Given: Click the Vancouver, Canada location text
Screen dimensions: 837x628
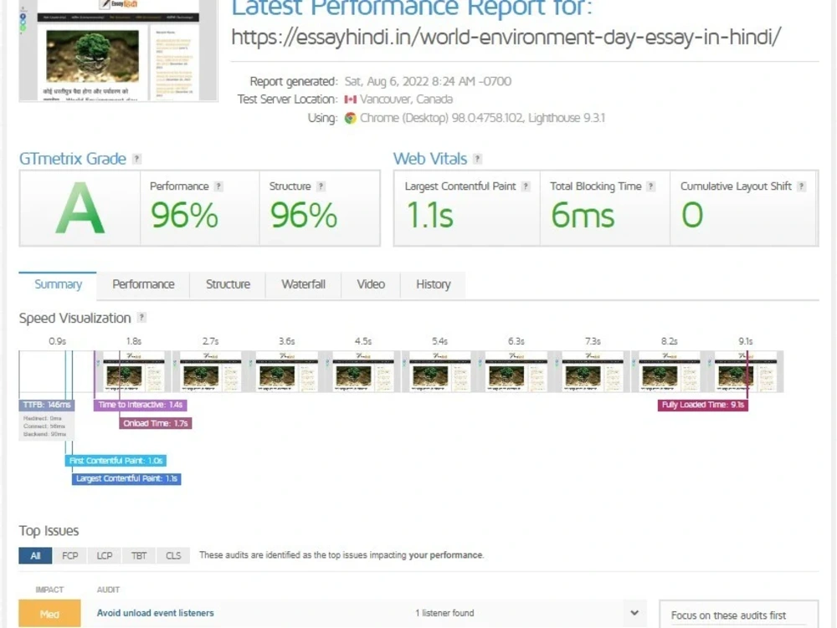Looking at the screenshot, I should [406, 100].
